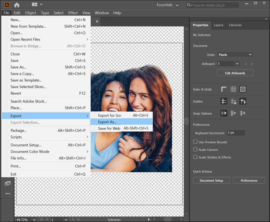Enable Scale Strokes & Effects checkbox
This screenshot has height=222, width=270.
pos(195,157)
